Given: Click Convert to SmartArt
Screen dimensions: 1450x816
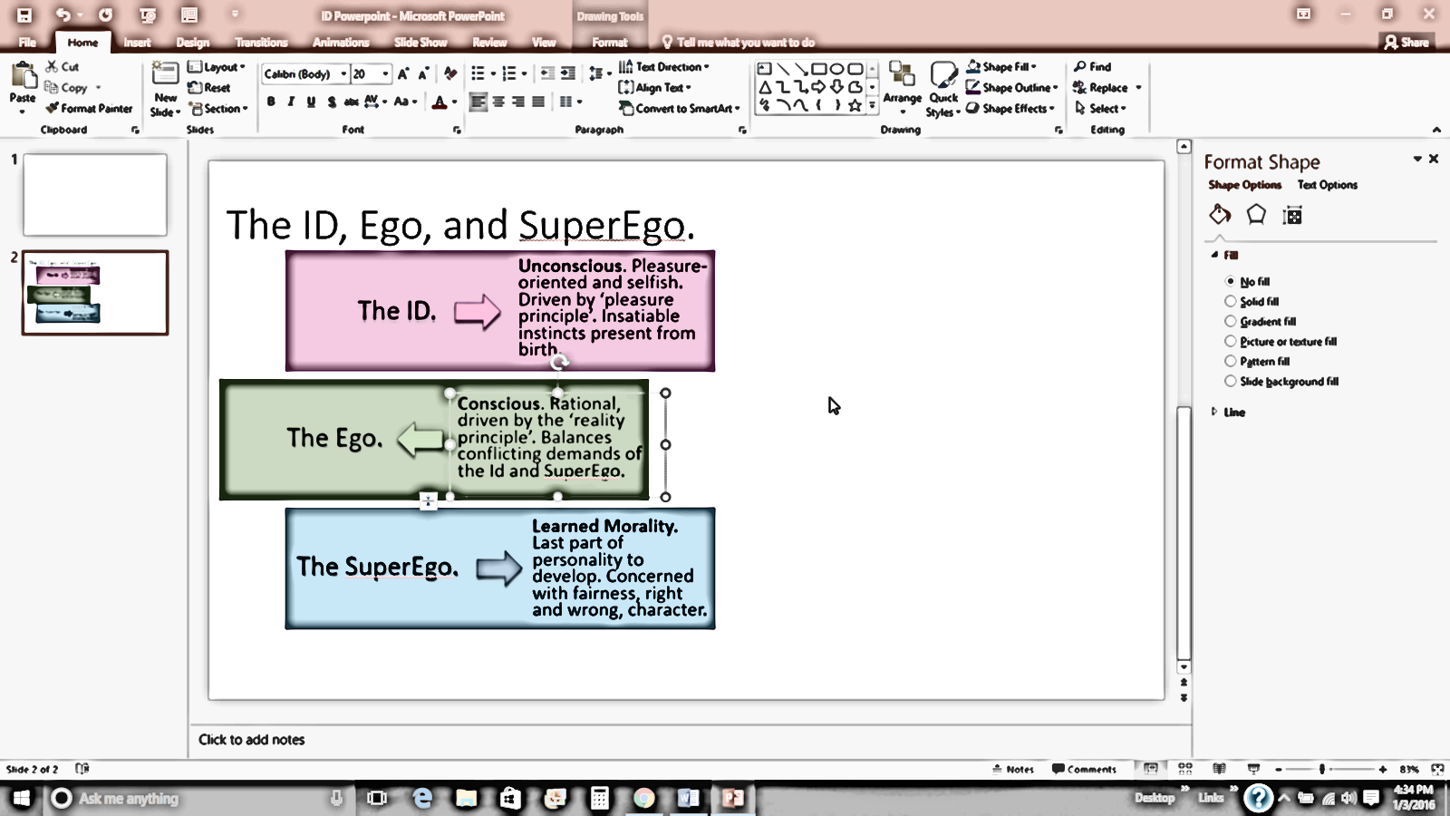Looking at the screenshot, I should pyautogui.click(x=680, y=108).
